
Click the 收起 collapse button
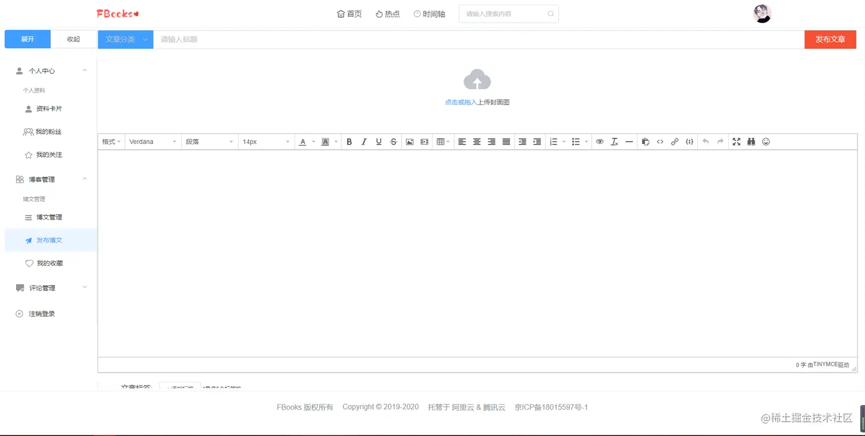[x=73, y=39]
